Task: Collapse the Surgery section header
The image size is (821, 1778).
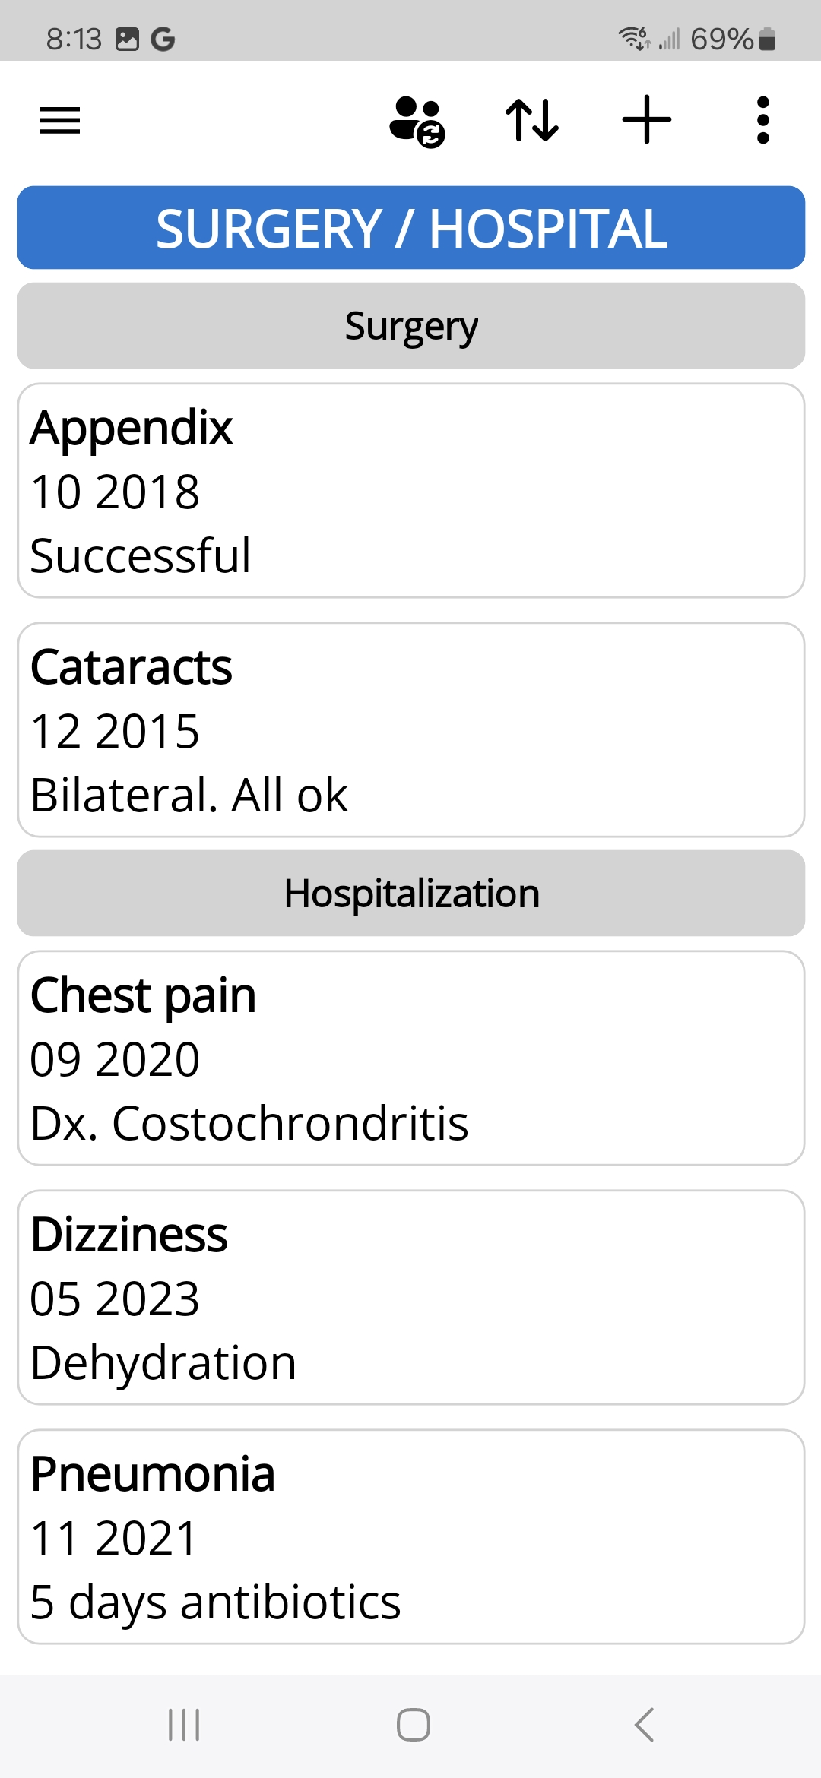Action: (411, 326)
